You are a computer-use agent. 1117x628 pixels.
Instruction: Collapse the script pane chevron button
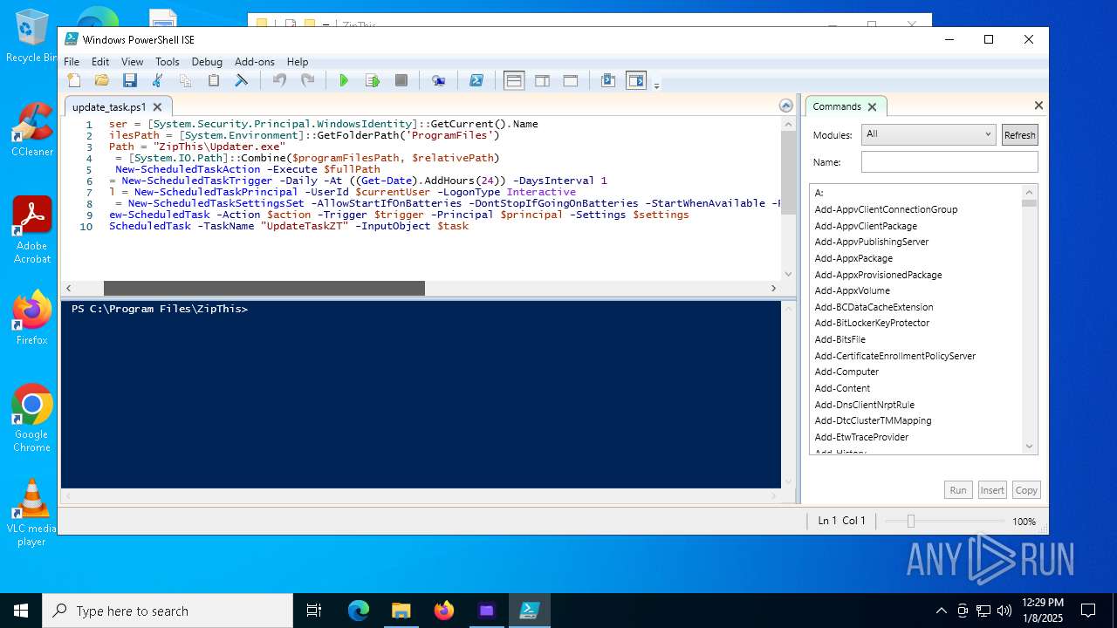(786, 106)
